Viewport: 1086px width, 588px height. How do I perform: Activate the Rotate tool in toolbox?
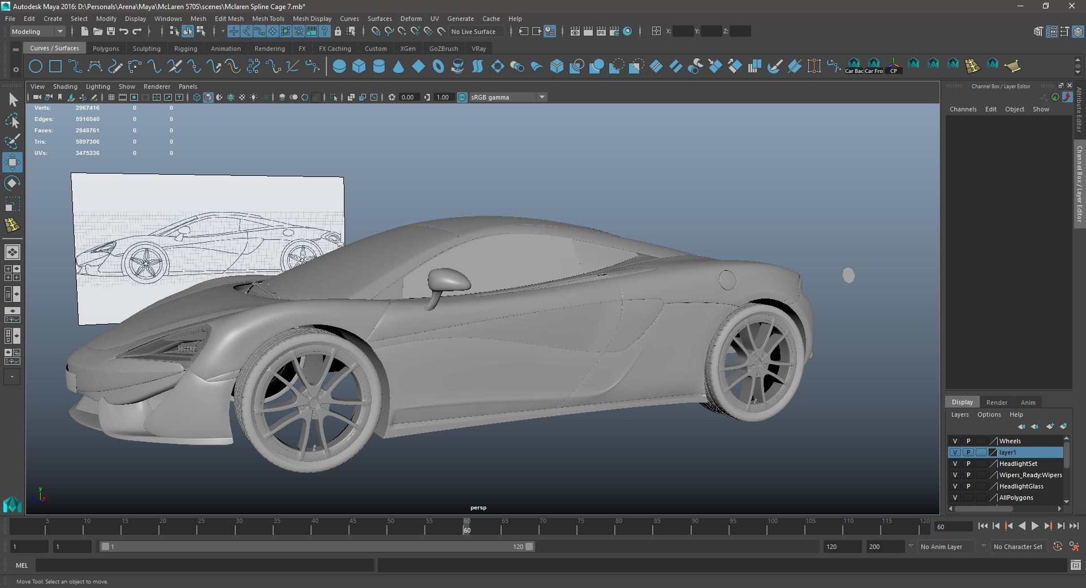click(x=12, y=183)
